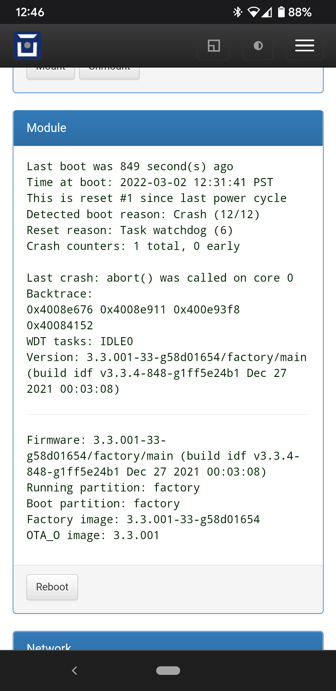Tap the cellular signal icon
Screen dimensions: 336x691
point(267,12)
